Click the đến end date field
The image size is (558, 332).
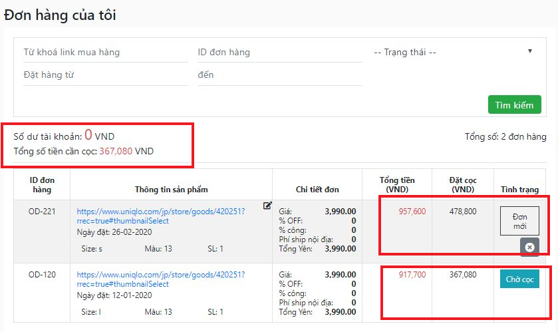pyautogui.click(x=280, y=75)
